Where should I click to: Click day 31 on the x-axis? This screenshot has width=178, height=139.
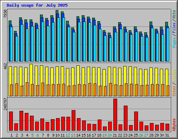(167, 135)
